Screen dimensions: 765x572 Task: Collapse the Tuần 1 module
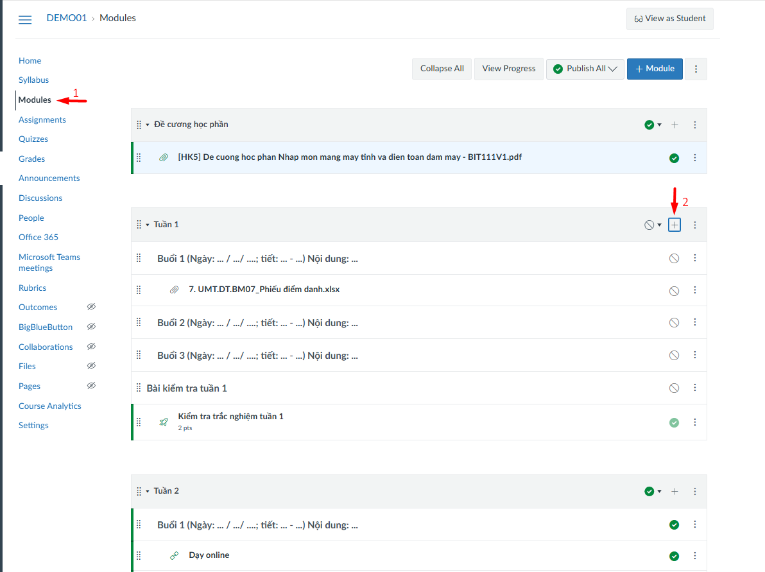pyautogui.click(x=148, y=225)
